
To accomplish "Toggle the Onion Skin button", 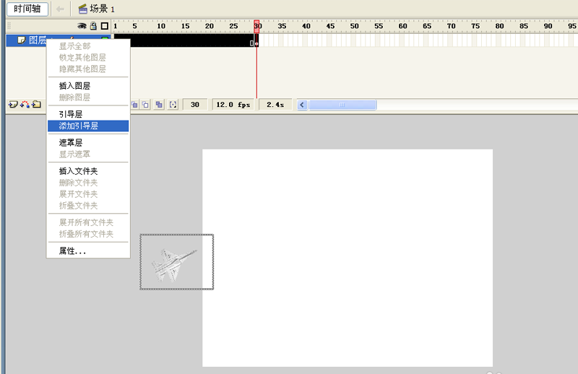I will point(134,105).
